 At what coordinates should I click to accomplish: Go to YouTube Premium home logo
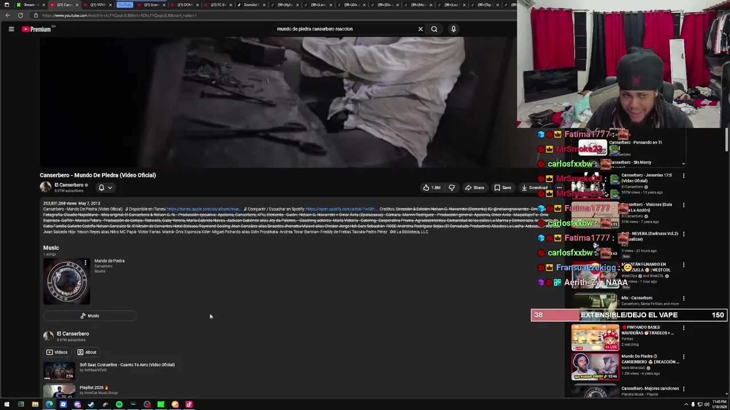(36, 29)
